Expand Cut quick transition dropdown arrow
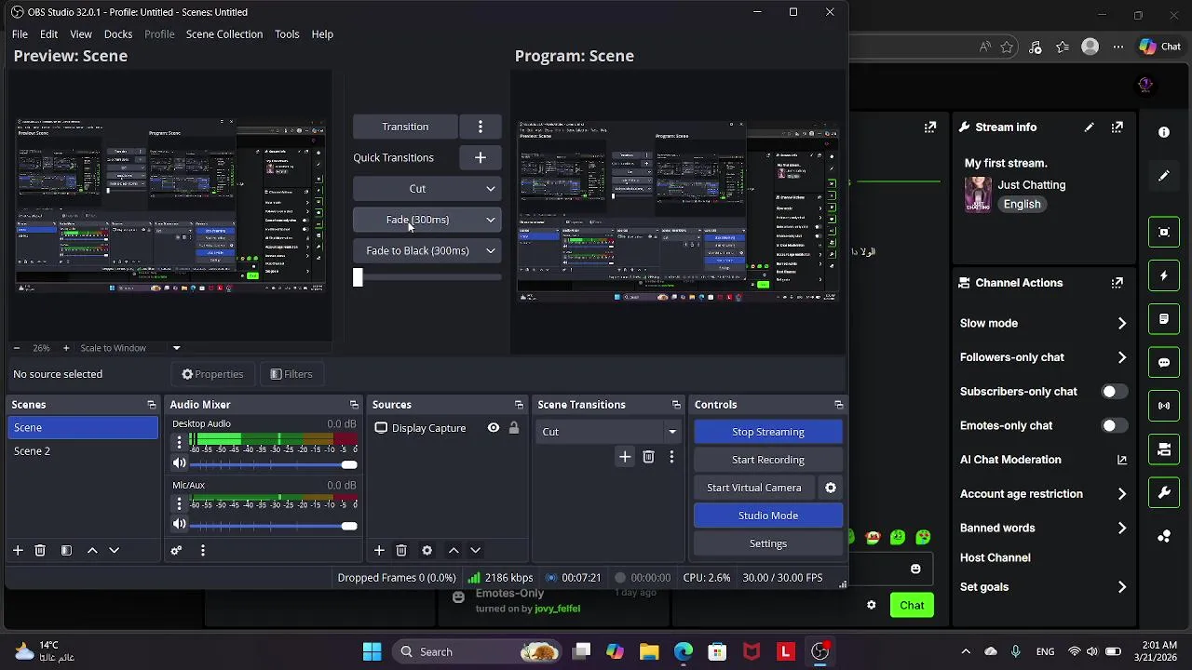The height and width of the screenshot is (670, 1192). coord(491,189)
